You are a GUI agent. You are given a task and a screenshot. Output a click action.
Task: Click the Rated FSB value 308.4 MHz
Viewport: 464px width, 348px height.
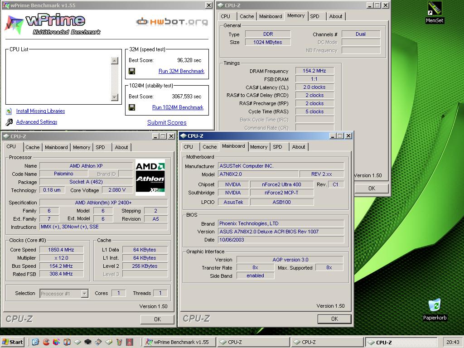61,274
